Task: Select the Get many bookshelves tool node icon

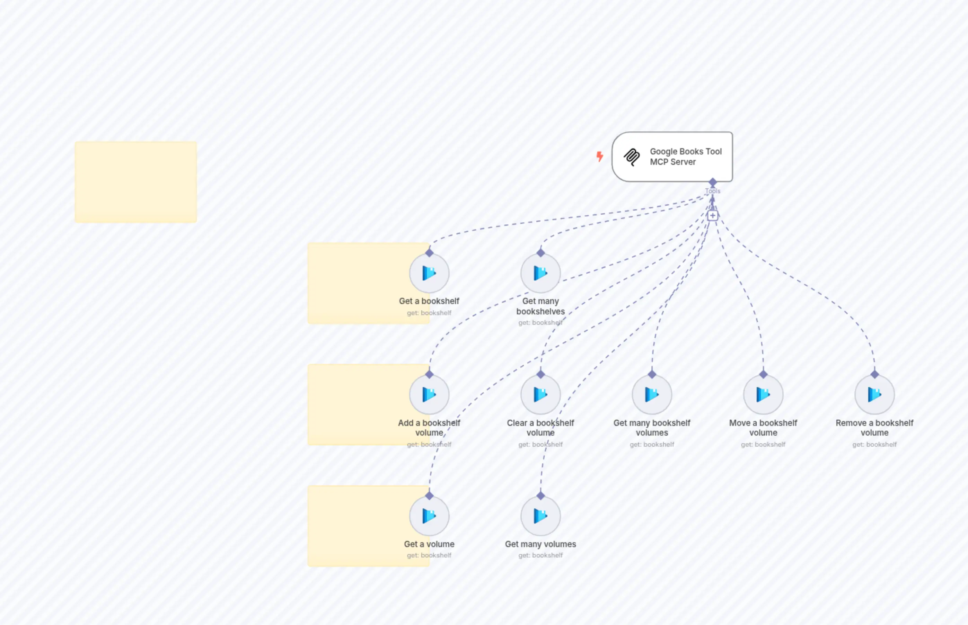Action: [x=540, y=273]
